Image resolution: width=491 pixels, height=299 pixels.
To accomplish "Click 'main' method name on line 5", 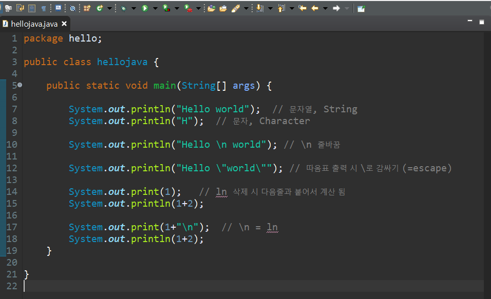I will (165, 86).
